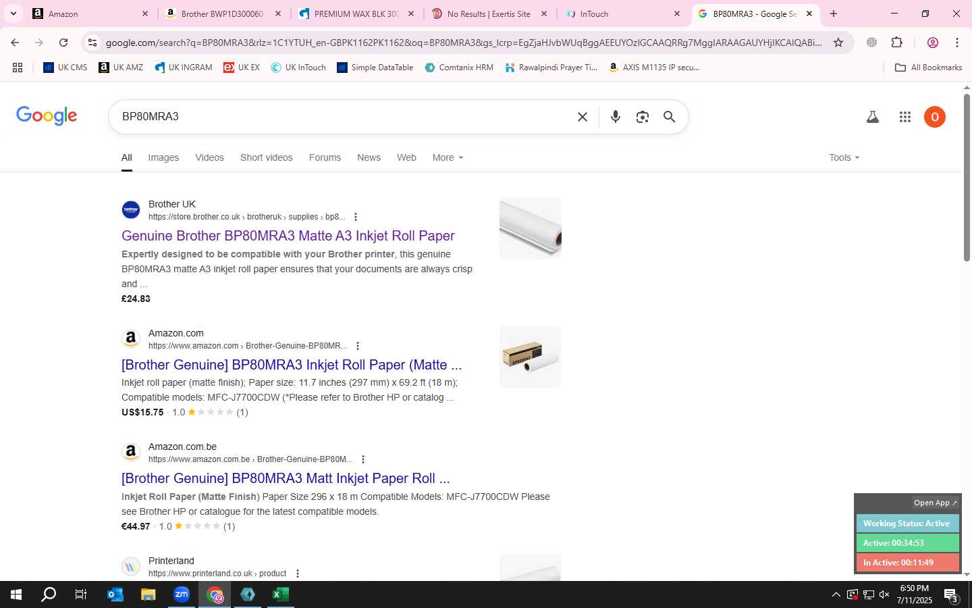Screen dimensions: 972x608
Task: Expand the More search filters dropdown
Action: [x=448, y=157]
